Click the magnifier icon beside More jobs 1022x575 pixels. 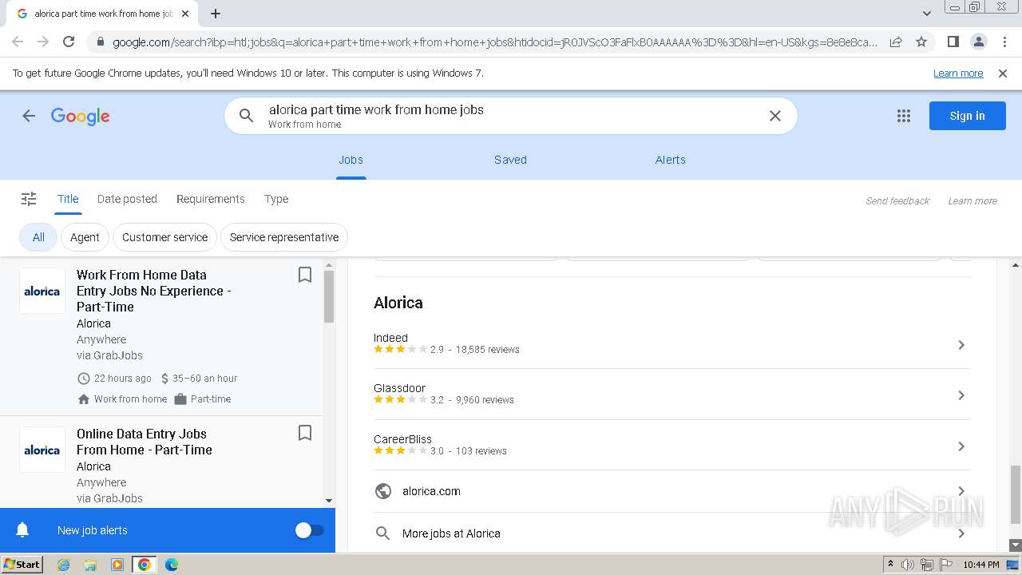click(x=383, y=533)
